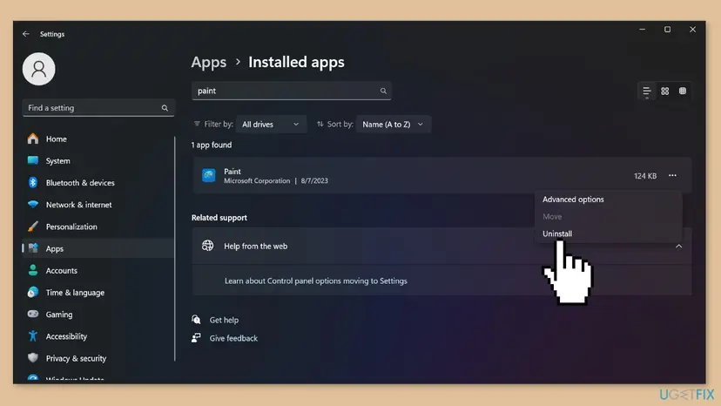
Task: Click the Privacy shield icon
Action: point(32,358)
